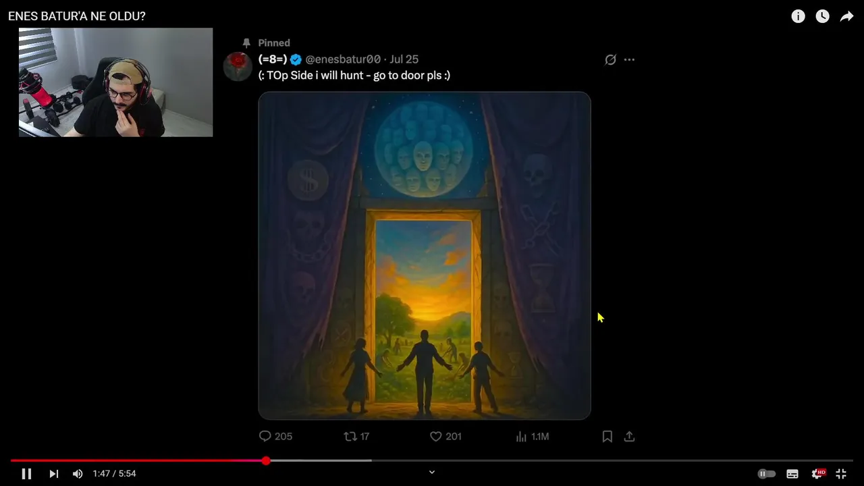
Task: Open the video settings gear
Action: [x=818, y=474]
